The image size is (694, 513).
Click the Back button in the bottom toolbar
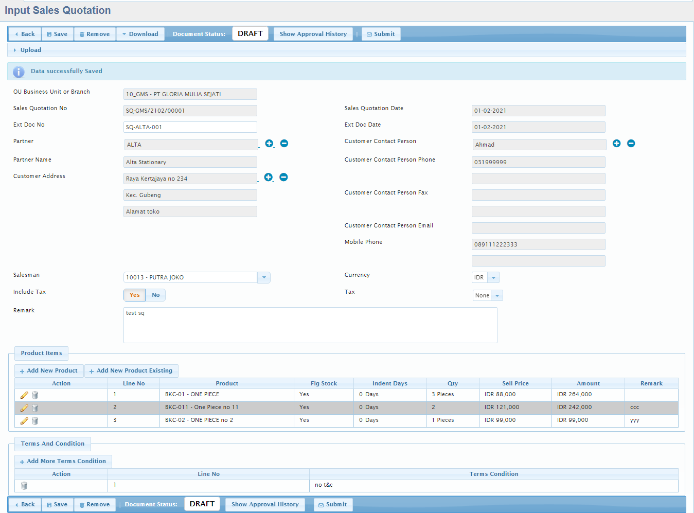(x=25, y=504)
